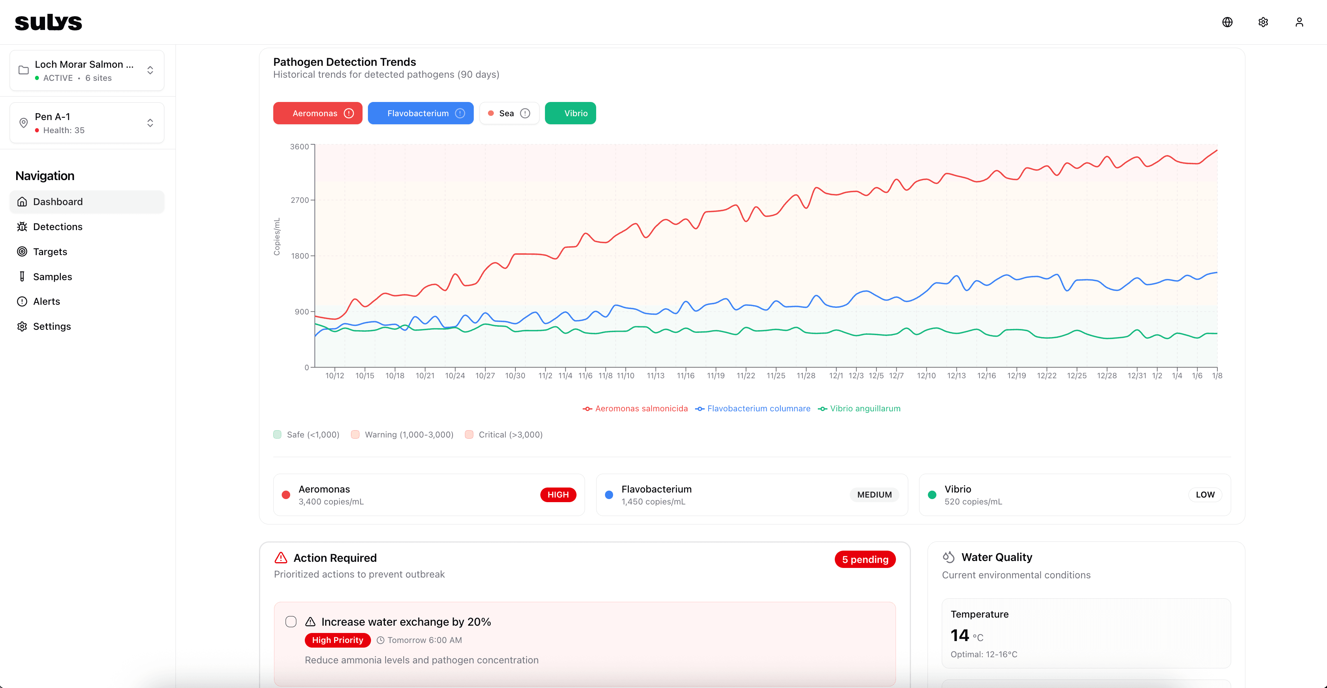
Task: Toggle Aeromonas salmonicida series in chart legend
Action: coord(635,408)
